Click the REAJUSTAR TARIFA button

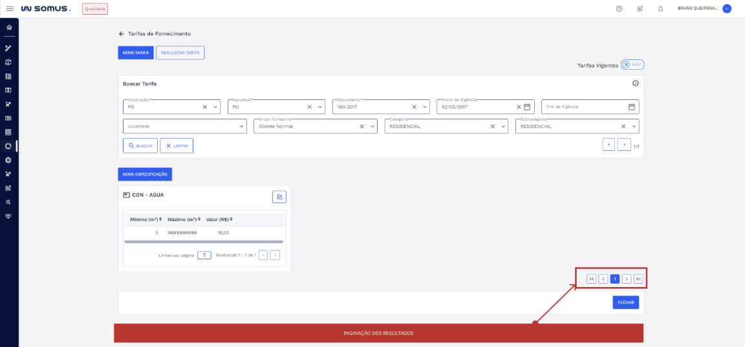click(x=180, y=53)
